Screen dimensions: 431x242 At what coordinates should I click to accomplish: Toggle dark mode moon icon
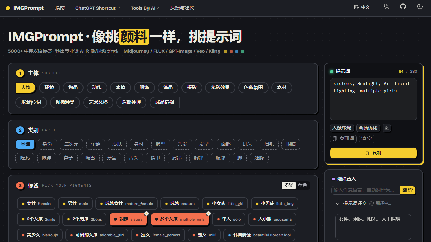click(420, 6)
